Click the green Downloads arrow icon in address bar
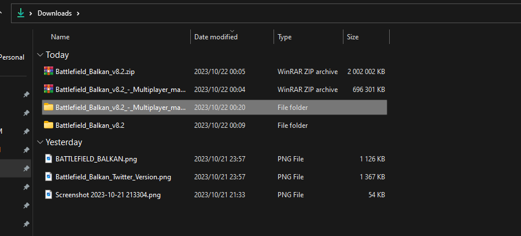521x236 pixels. pos(20,13)
